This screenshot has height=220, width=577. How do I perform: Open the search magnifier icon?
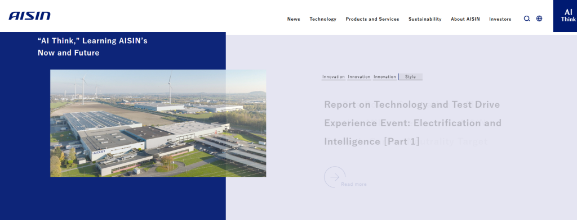click(527, 19)
